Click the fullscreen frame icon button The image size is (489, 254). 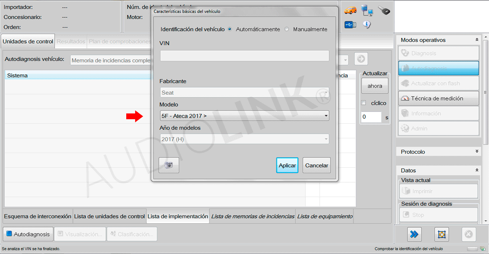pyautogui.click(x=441, y=234)
